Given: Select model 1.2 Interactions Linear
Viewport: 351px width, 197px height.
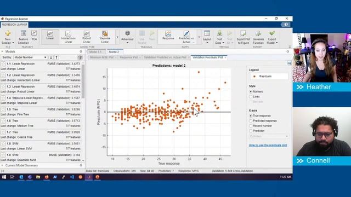Looking at the screenshot, I should click(x=41, y=78).
